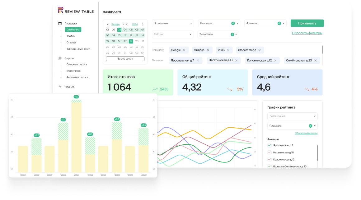The height and width of the screenshot is (200, 361).
Task: Click the Чаевые lightning bolt icon
Action: [60, 87]
